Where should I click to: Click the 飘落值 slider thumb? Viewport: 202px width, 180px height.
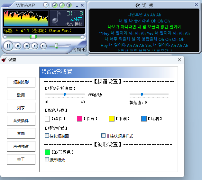[x=142, y=94]
